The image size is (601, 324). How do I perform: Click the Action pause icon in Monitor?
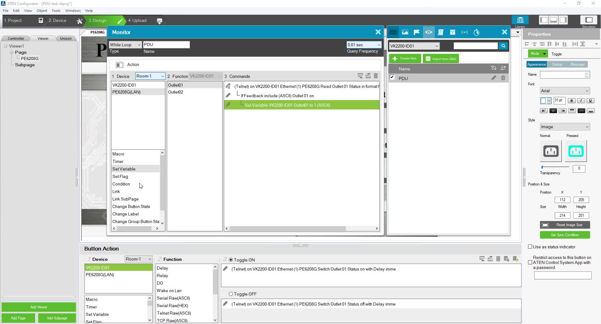(119, 65)
